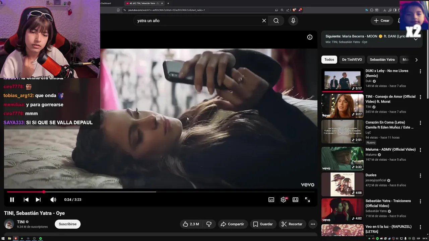Image resolution: width=429 pixels, height=241 pixels.
Task: Switch to the Dashboard browser tab
Action: tap(105, 3)
